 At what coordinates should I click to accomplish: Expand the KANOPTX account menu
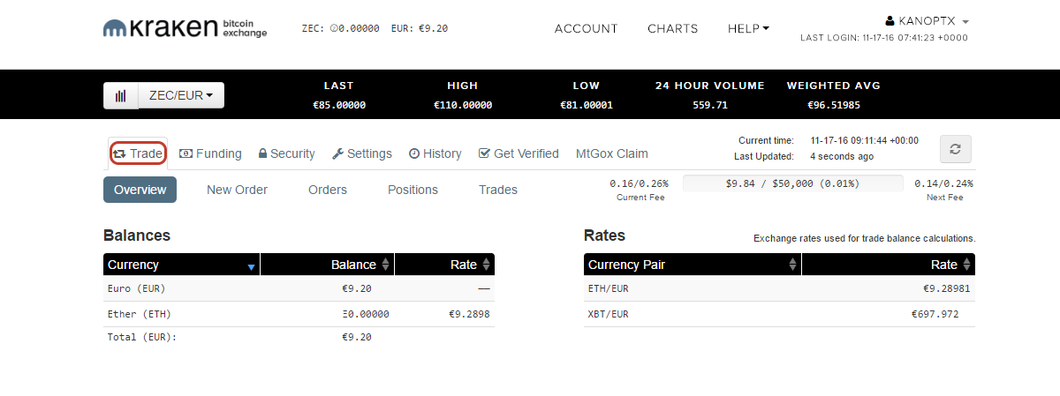point(927,20)
